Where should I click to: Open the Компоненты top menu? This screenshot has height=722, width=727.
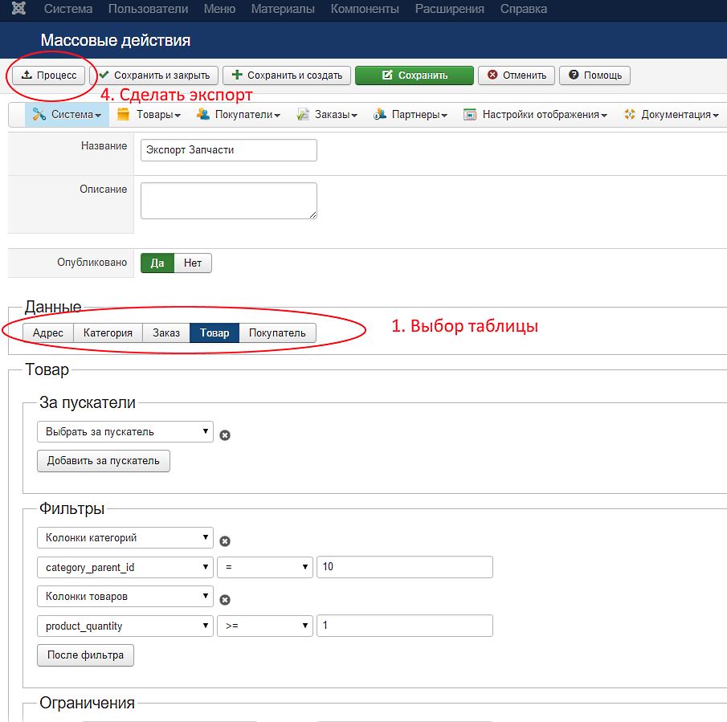pos(365,9)
